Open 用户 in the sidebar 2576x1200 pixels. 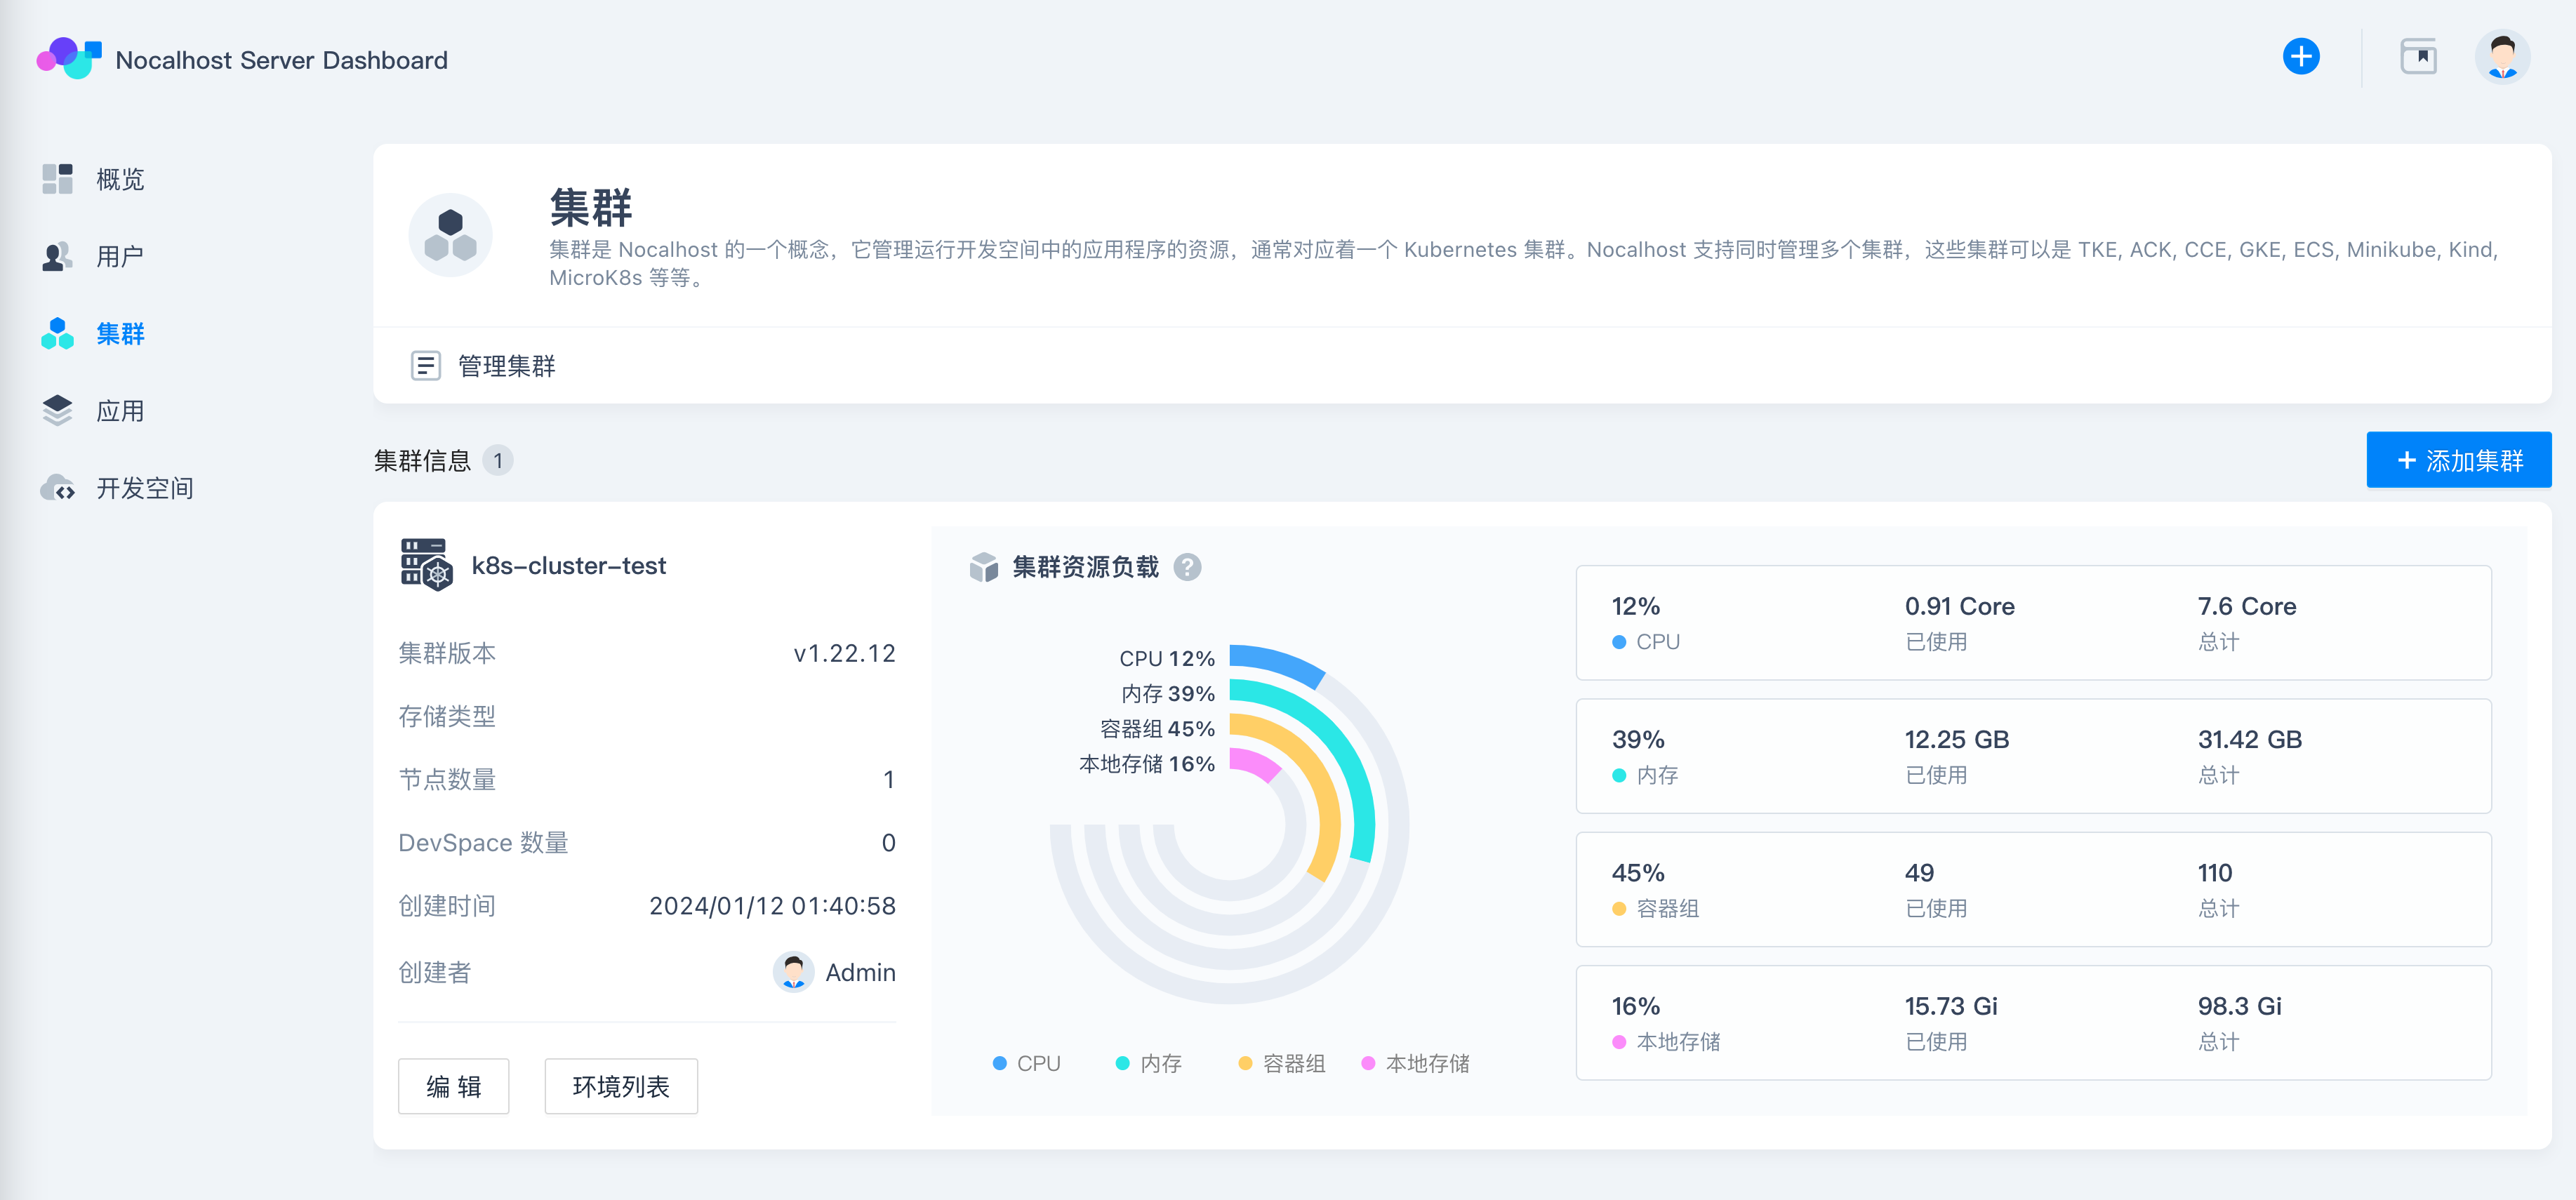coord(120,256)
